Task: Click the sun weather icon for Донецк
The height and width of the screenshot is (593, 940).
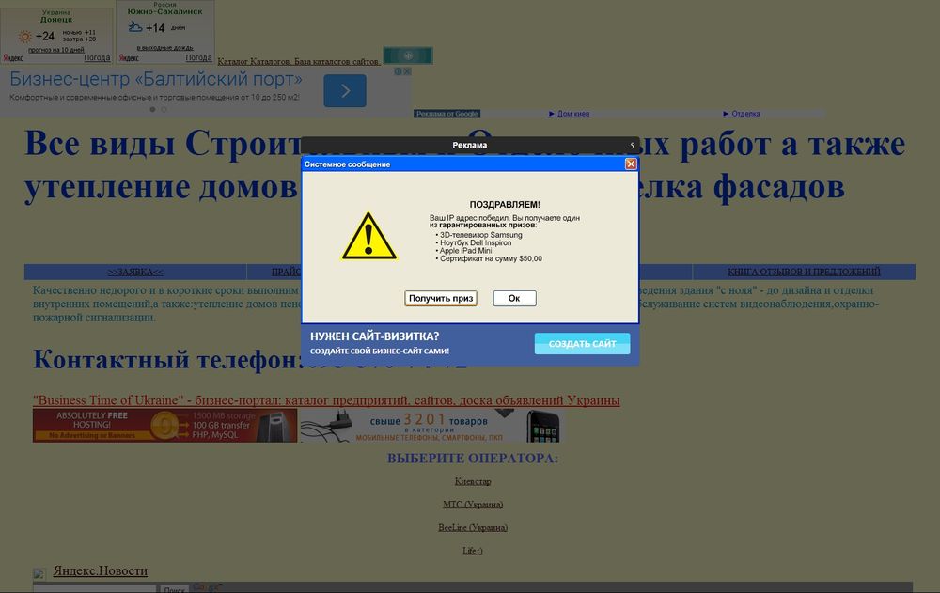Action: point(24,37)
